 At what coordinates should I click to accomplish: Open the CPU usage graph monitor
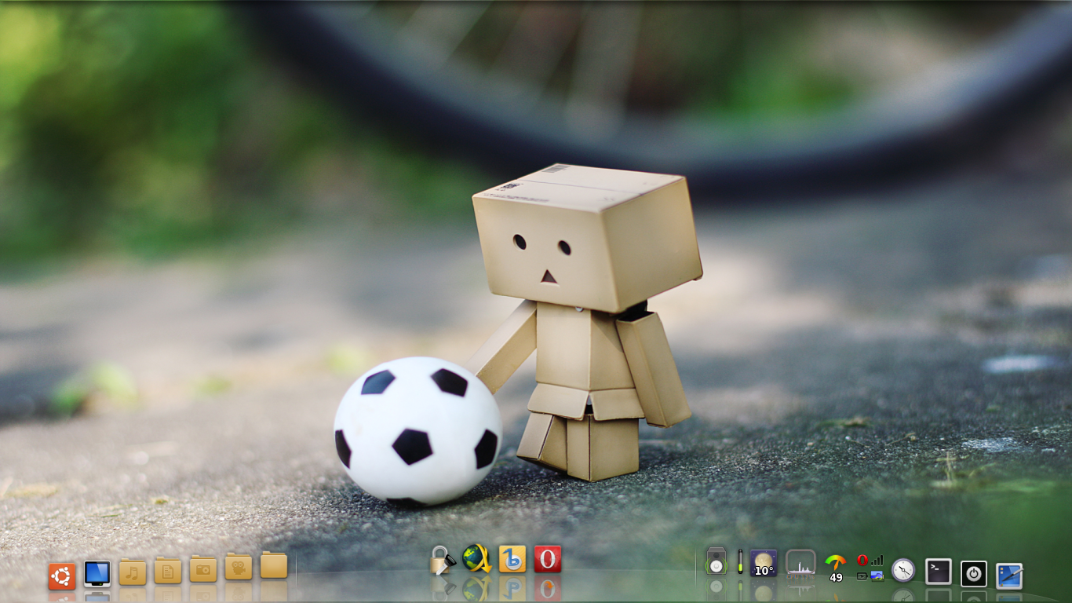pos(800,565)
